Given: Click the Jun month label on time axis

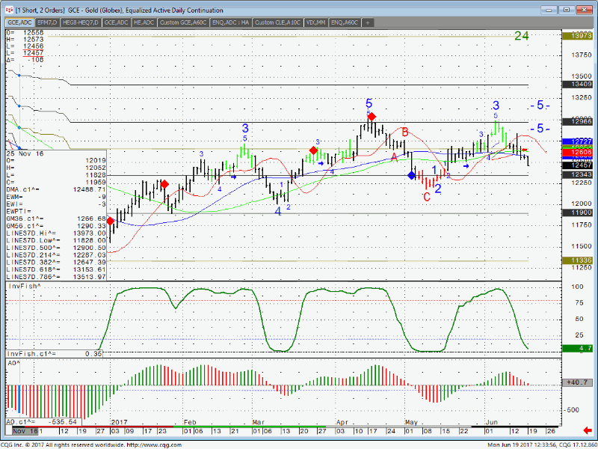Looking at the screenshot, I should tap(492, 422).
